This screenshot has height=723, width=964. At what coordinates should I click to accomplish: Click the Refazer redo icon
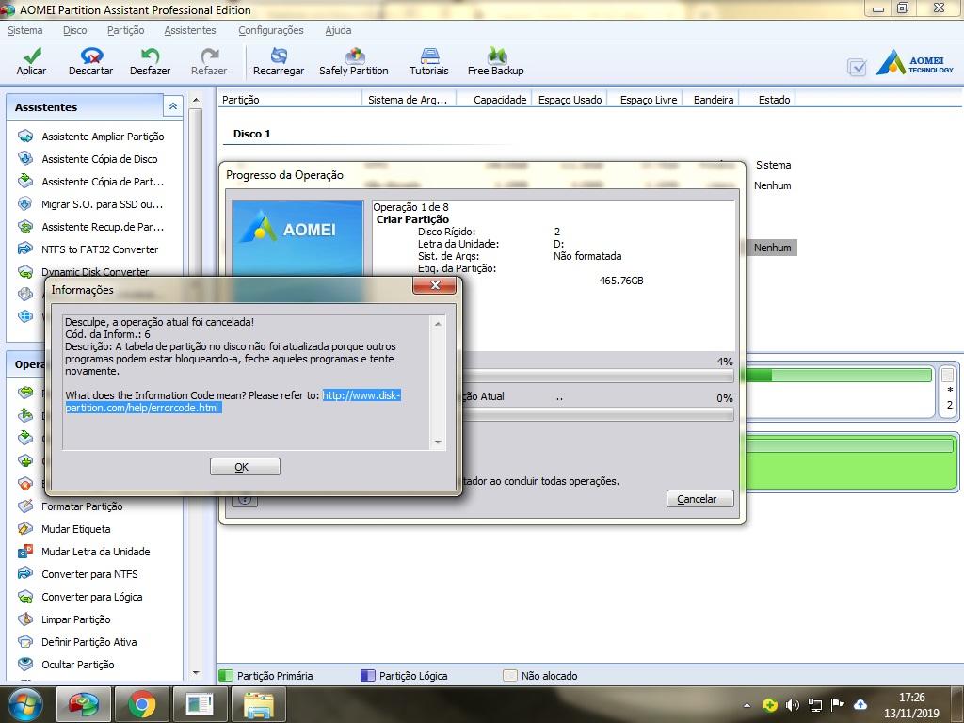pos(209,61)
